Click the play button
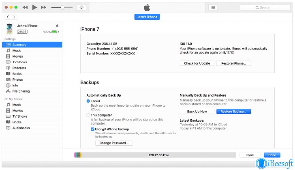 tap(34, 7)
